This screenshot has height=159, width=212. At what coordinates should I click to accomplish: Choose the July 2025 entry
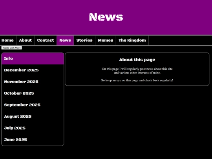[x=33, y=128]
